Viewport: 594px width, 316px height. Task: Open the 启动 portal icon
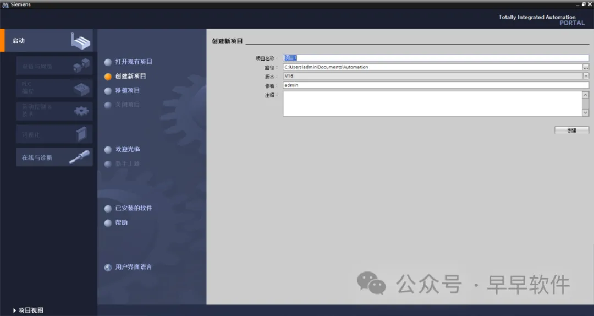[x=81, y=41]
